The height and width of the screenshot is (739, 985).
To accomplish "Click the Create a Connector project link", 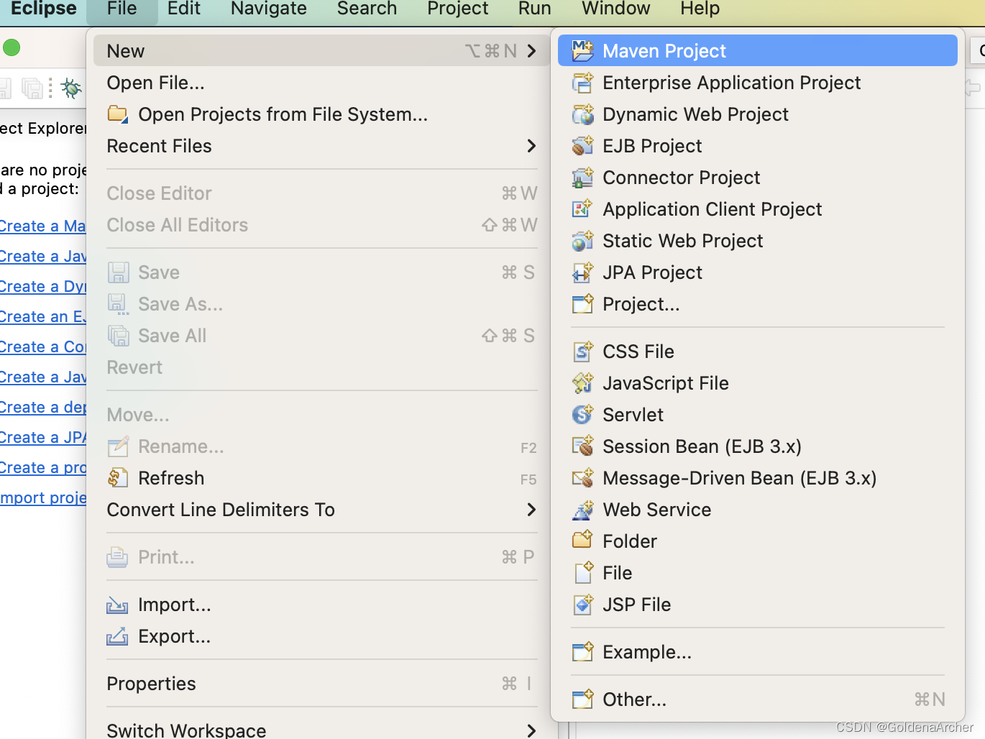I will click(x=42, y=347).
